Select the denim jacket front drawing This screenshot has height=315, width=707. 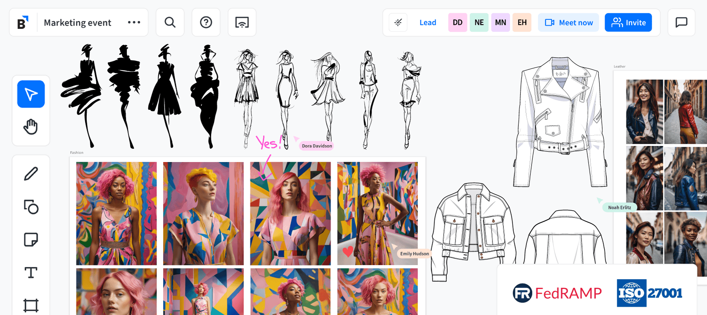point(473,232)
